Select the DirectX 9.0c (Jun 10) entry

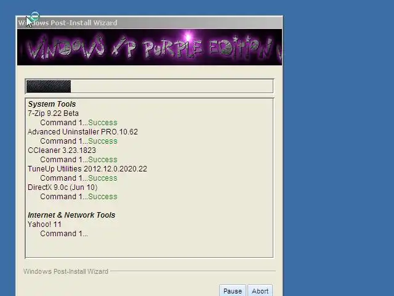coord(63,187)
